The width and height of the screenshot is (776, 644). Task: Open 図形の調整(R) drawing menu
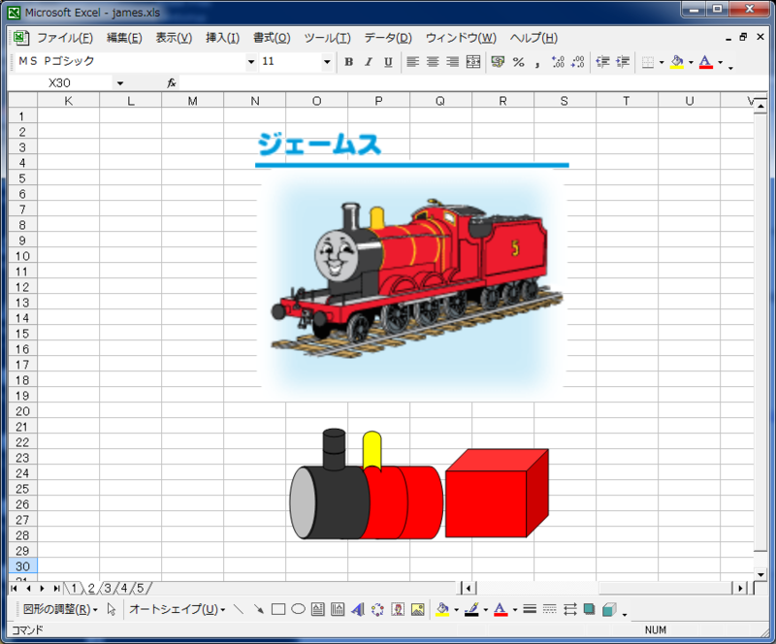60,609
